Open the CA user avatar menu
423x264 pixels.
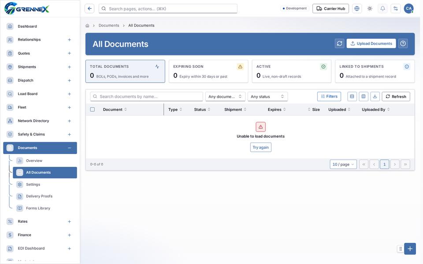click(x=409, y=9)
